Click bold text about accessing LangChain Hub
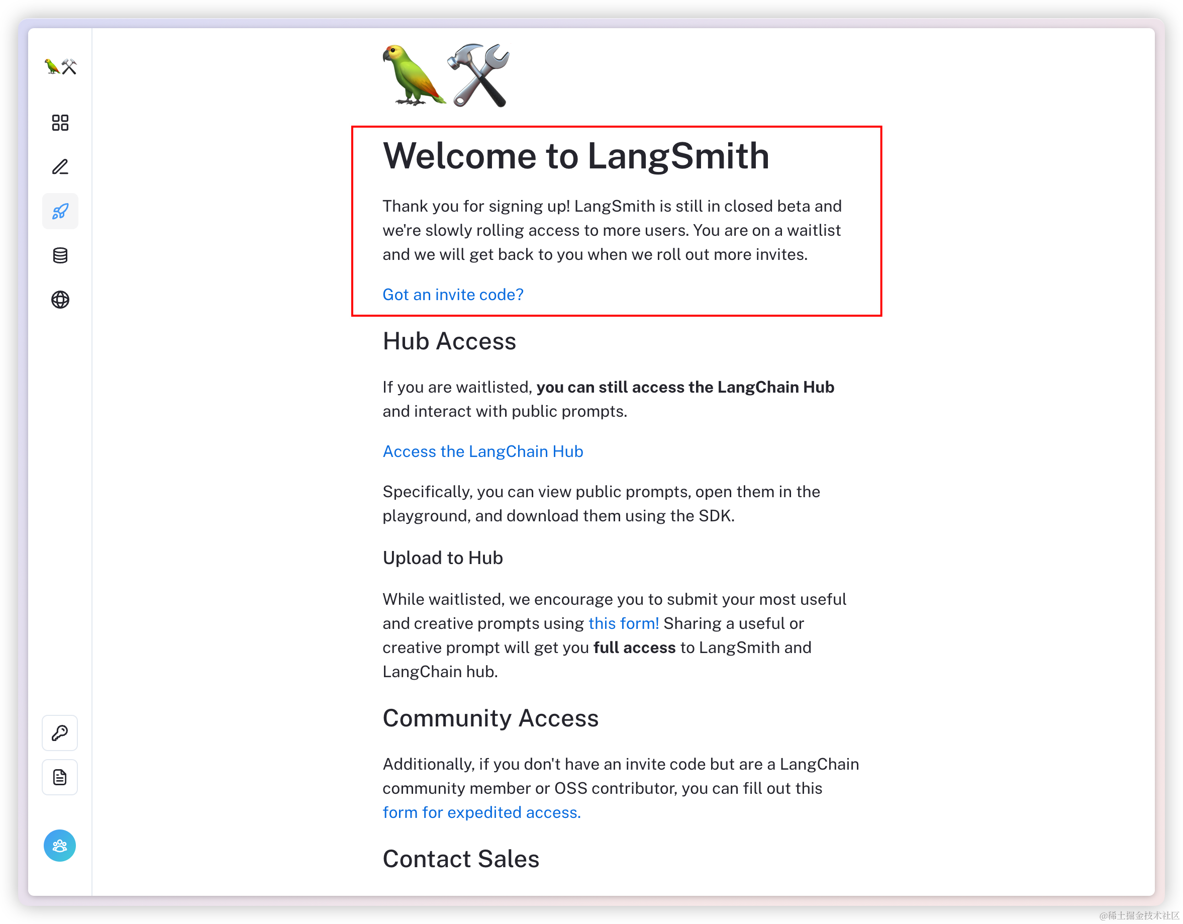Screen dimensions: 1183x924 coord(685,387)
